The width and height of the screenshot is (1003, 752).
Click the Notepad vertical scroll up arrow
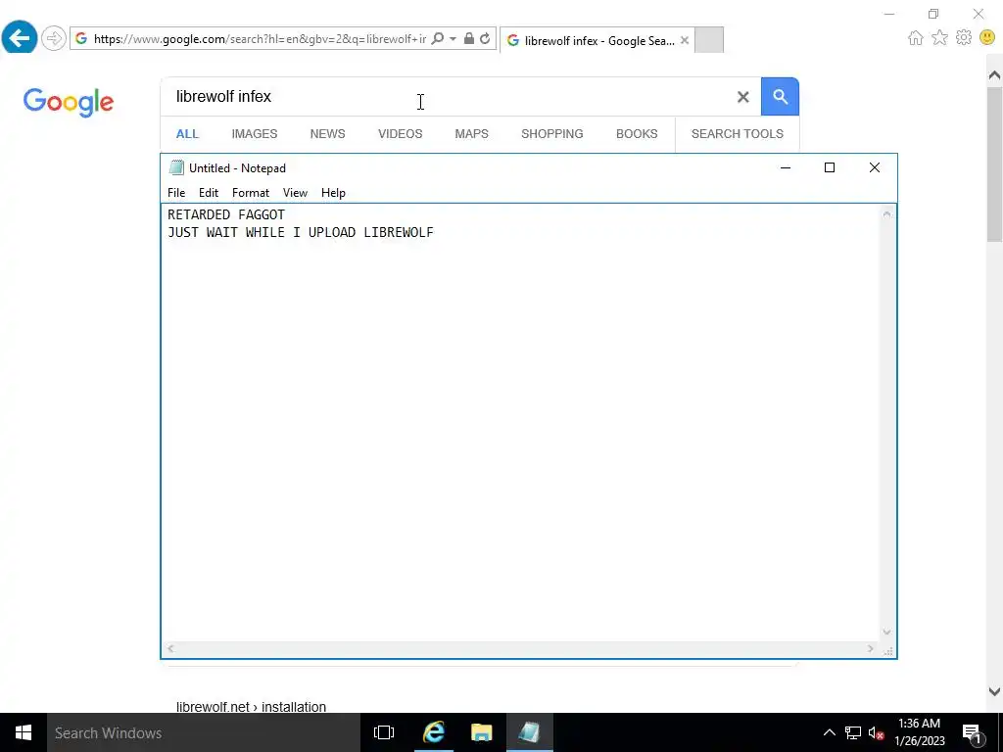[887, 214]
